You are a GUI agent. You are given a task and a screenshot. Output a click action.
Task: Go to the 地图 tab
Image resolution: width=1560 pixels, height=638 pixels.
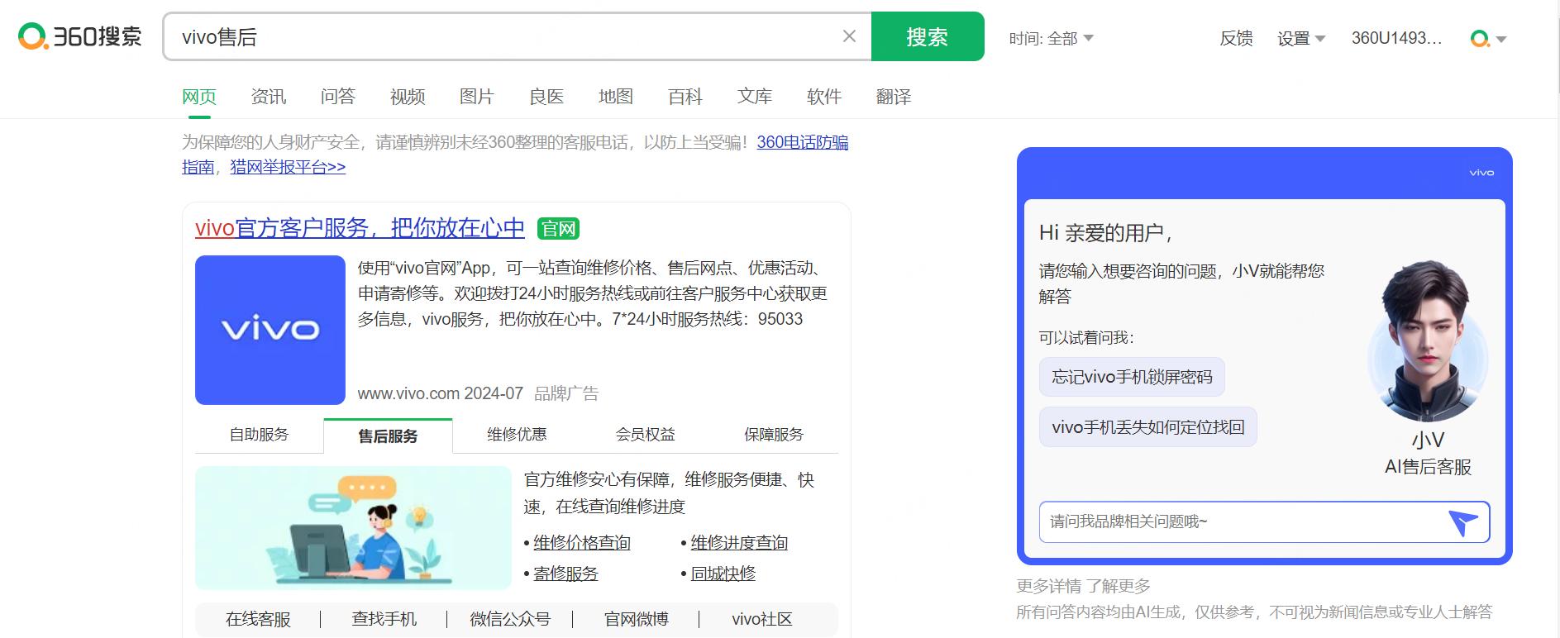click(x=616, y=97)
